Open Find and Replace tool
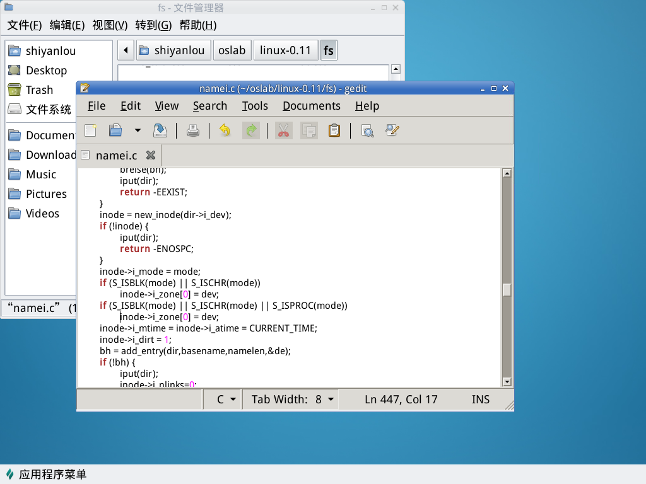This screenshot has width=646, height=484. point(392,130)
